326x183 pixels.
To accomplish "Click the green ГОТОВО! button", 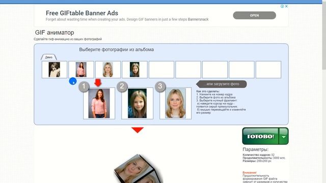I will tap(260, 136).
